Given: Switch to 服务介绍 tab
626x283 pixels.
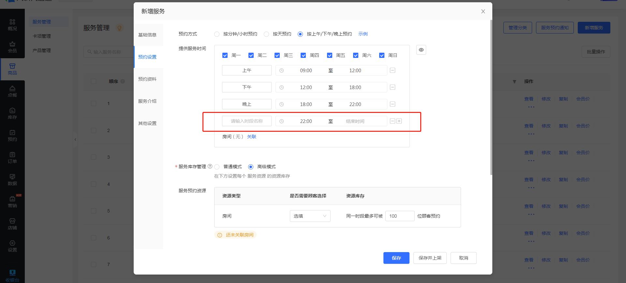Looking at the screenshot, I should [147, 101].
